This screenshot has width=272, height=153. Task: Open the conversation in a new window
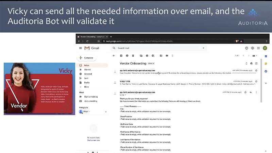(x=256, y=64)
